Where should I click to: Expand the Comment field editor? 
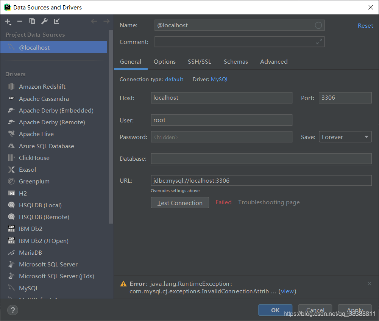[319, 42]
